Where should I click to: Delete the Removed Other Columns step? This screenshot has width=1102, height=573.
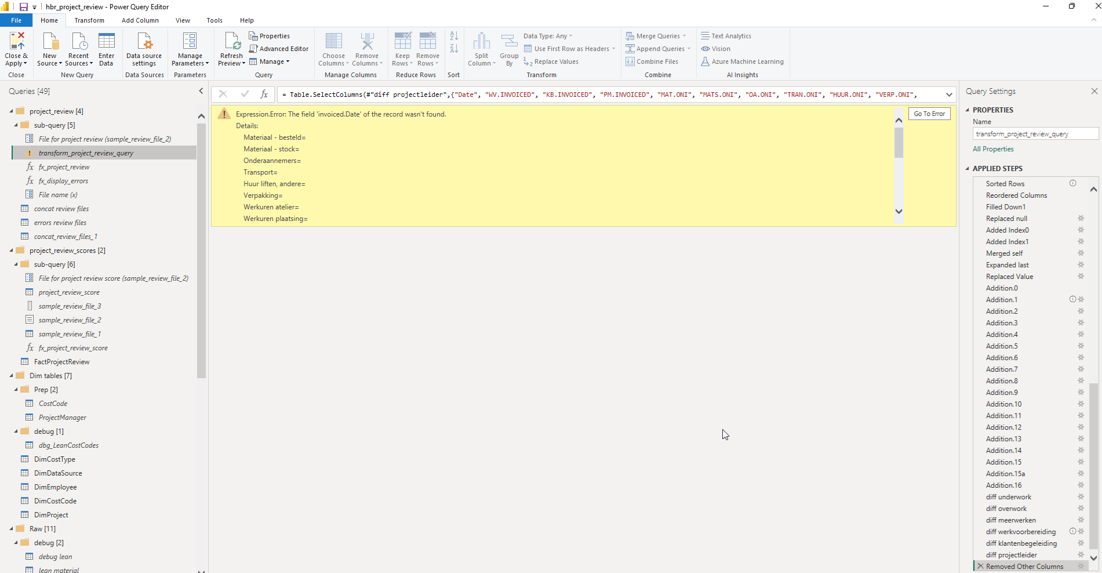pos(980,566)
